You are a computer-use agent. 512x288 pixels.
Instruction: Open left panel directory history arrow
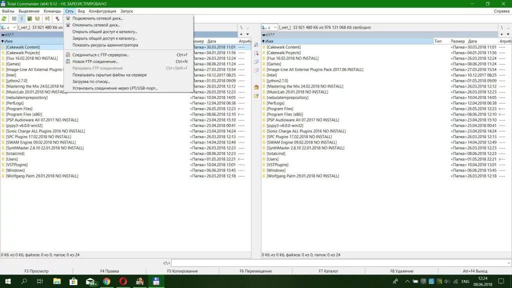pyautogui.click(x=247, y=34)
